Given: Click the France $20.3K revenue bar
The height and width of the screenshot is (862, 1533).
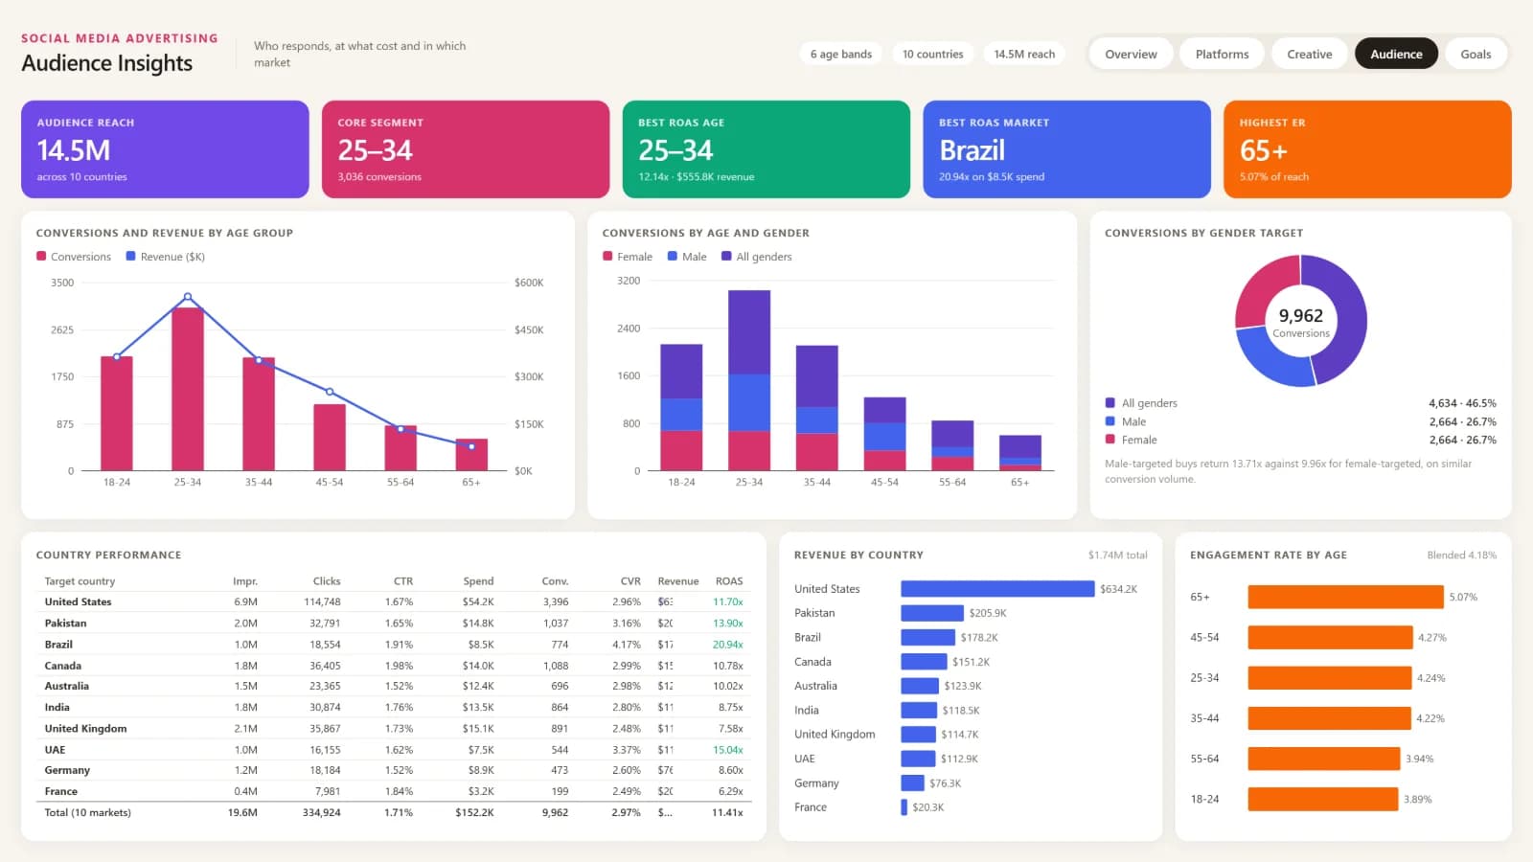Looking at the screenshot, I should point(904,807).
